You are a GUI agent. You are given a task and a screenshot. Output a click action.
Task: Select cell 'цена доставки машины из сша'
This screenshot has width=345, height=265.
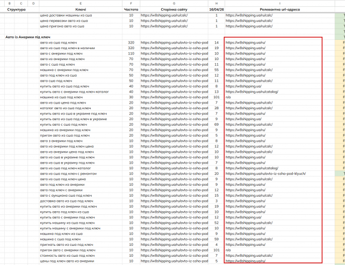66,15
